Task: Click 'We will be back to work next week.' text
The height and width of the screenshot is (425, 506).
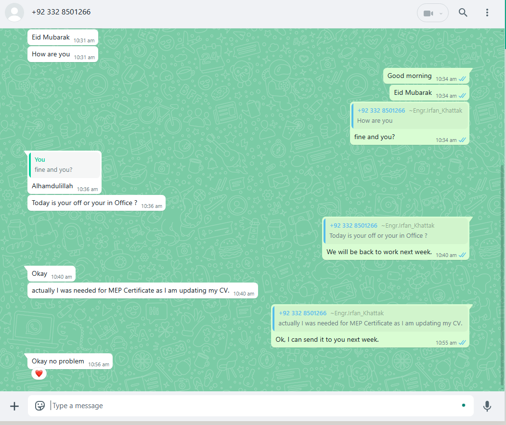Action: click(379, 252)
